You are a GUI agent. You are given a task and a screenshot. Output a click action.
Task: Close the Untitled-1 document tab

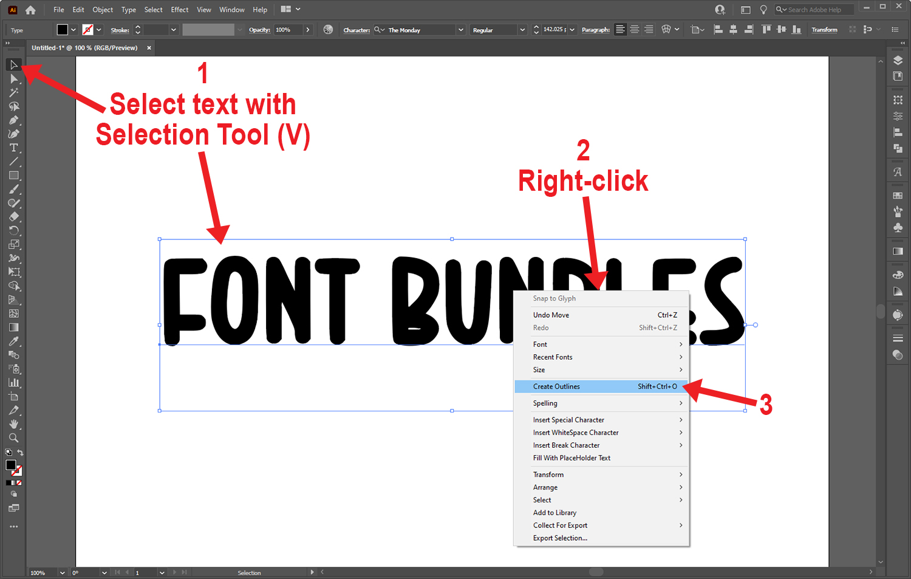tap(149, 48)
